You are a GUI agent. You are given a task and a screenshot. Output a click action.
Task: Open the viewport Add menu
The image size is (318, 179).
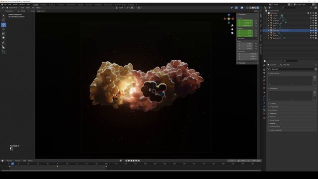[x=33, y=8]
